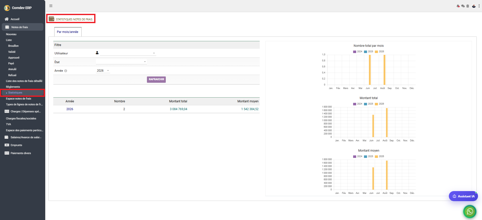This screenshot has width=482, height=220.
Task: Open the chat messages icon
Action: coord(463,6)
